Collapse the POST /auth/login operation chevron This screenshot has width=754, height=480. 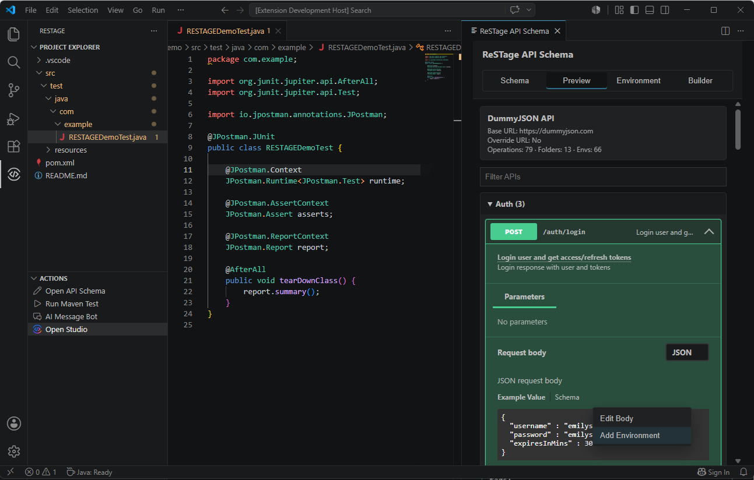(x=709, y=232)
